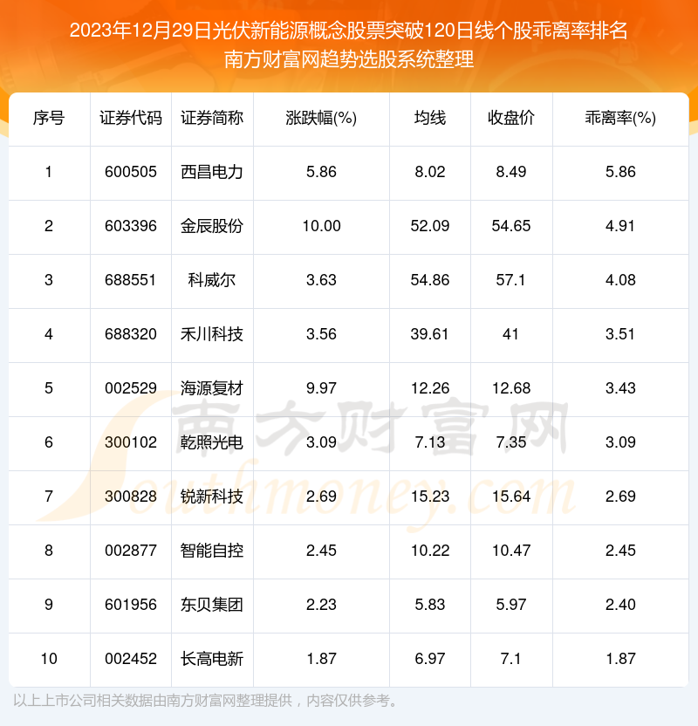This screenshot has height=726, width=698.
Task: Click the 10.00 change value for 金辰股份
Action: tap(321, 226)
